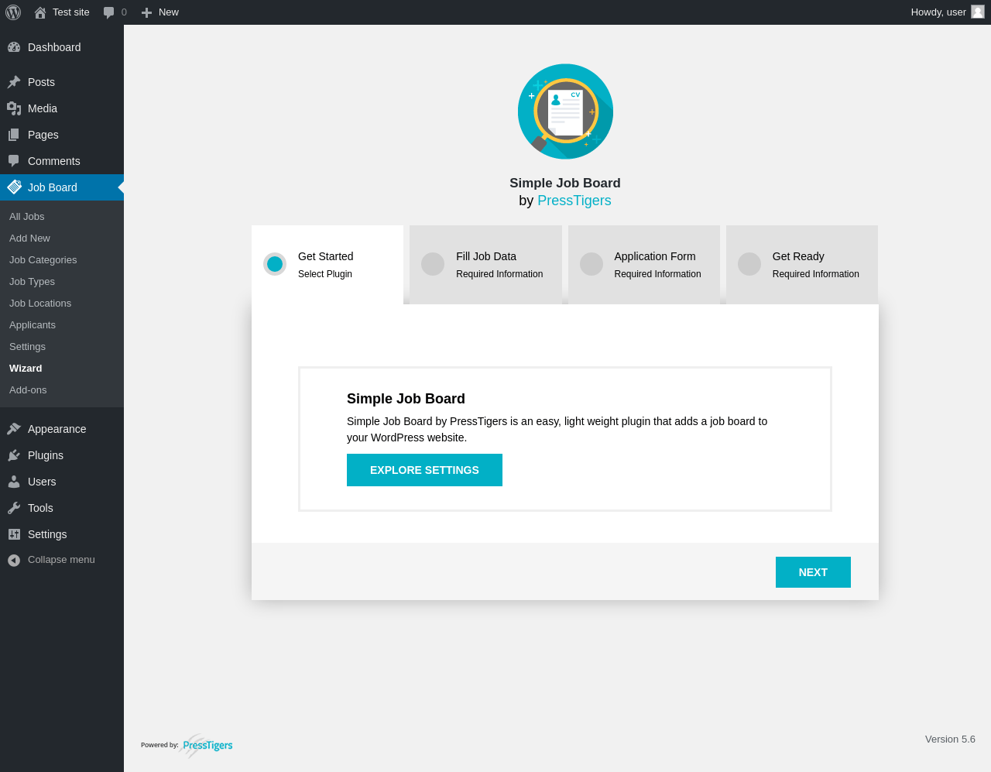Click the Pages icon in sidebar
This screenshot has width=991, height=772.
click(x=14, y=135)
